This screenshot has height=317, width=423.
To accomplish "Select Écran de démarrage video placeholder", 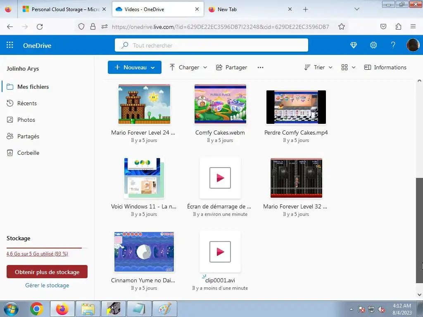I will pyautogui.click(x=220, y=178).
